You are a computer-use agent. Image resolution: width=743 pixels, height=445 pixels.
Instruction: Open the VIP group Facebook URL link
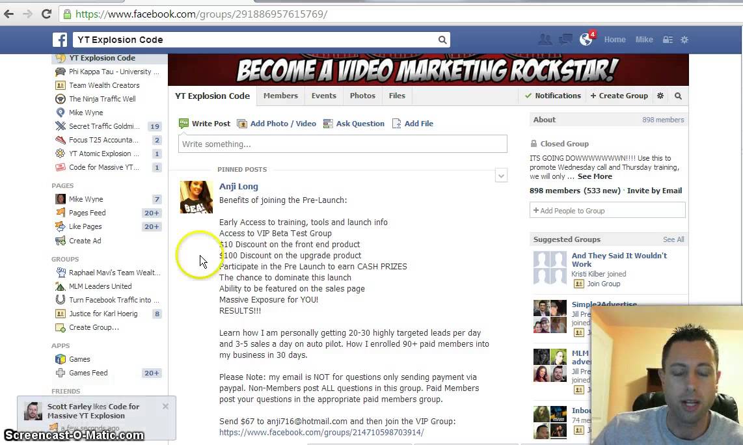321,432
